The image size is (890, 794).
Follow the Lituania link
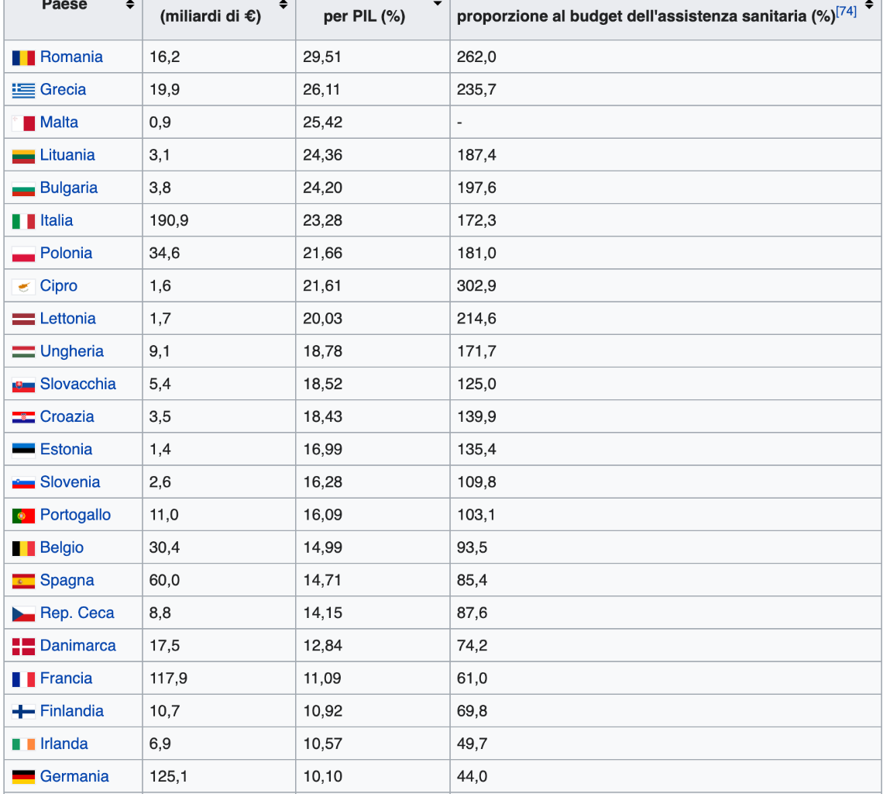(x=67, y=155)
